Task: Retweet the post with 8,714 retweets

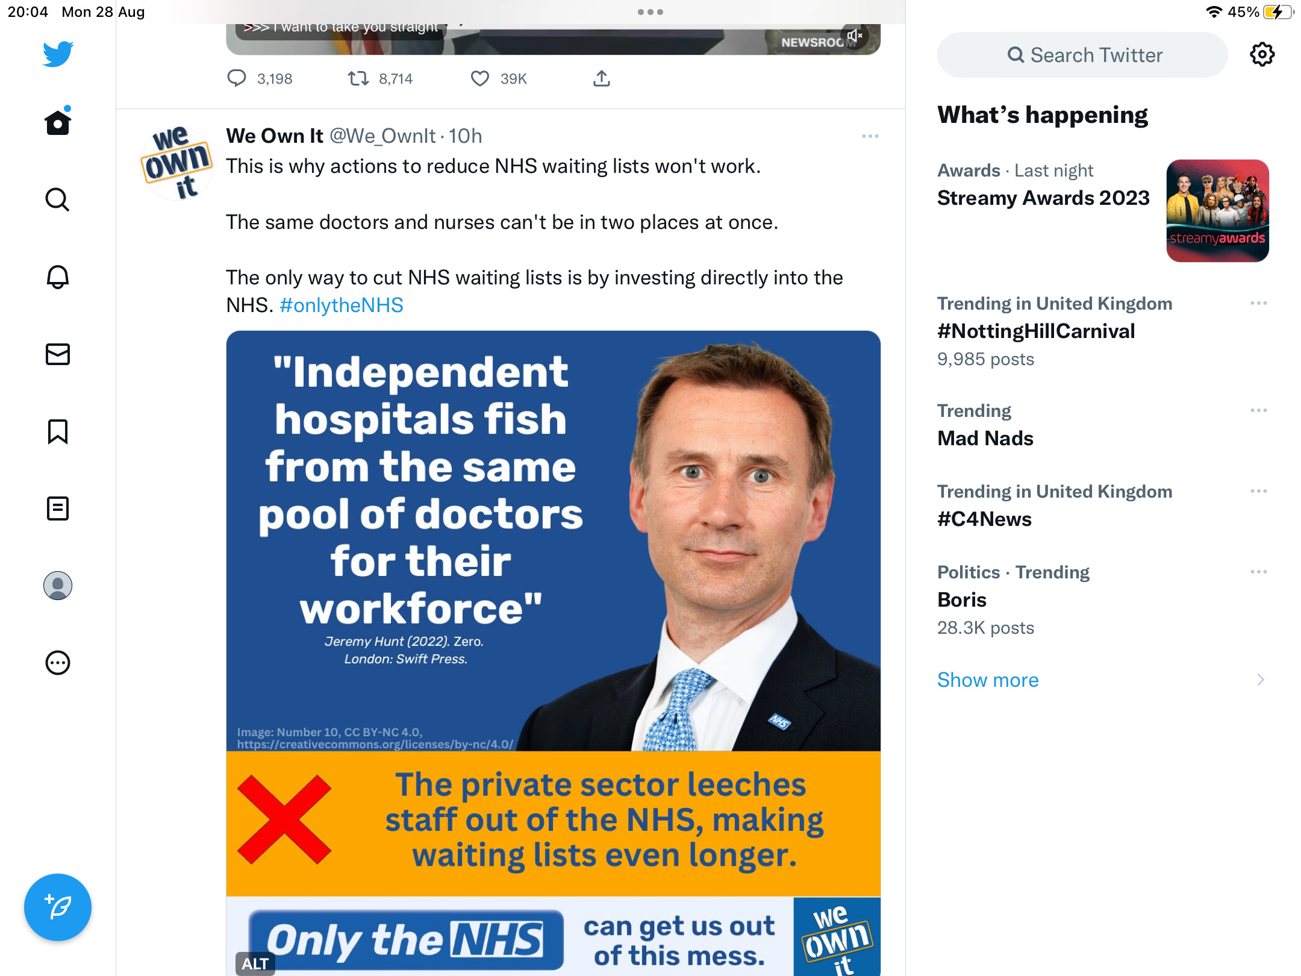Action: [358, 79]
